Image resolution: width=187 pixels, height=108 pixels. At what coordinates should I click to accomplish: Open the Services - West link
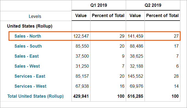(30, 86)
